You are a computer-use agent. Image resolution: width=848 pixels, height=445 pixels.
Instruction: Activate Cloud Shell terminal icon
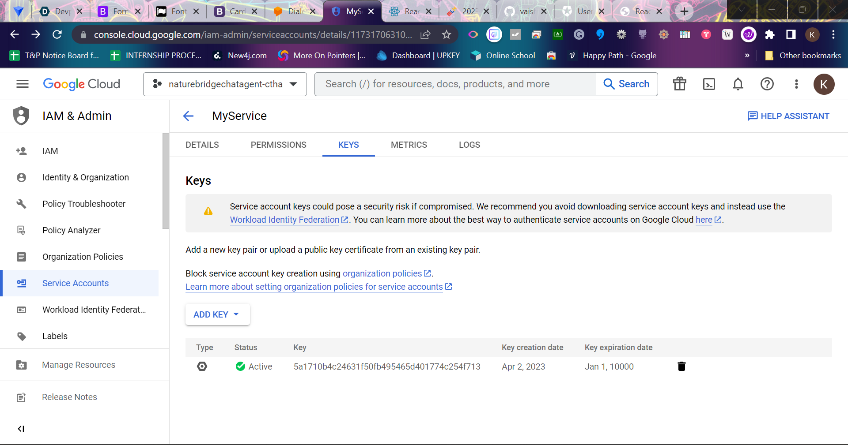709,84
